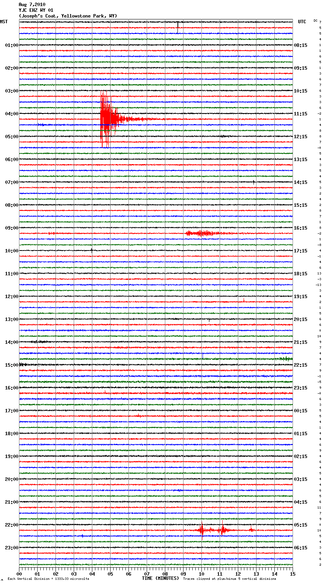The image size is (323, 584).
Task: Click the Joseph's Coat, Yellowstone Park location title
Action: (68, 16)
